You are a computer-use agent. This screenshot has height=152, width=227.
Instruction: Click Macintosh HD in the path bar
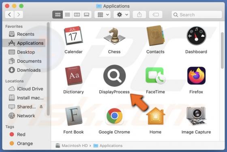click(72, 146)
